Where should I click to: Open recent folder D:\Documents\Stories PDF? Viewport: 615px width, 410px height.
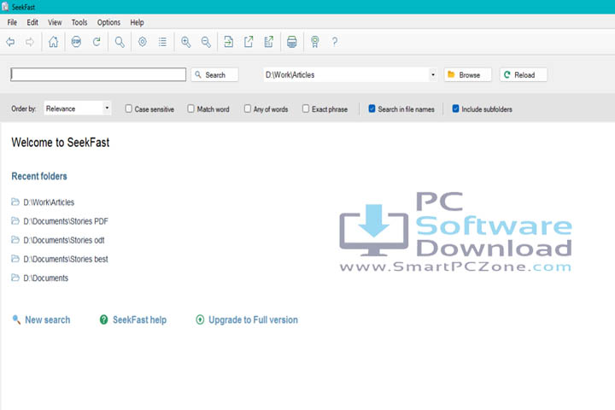point(66,221)
